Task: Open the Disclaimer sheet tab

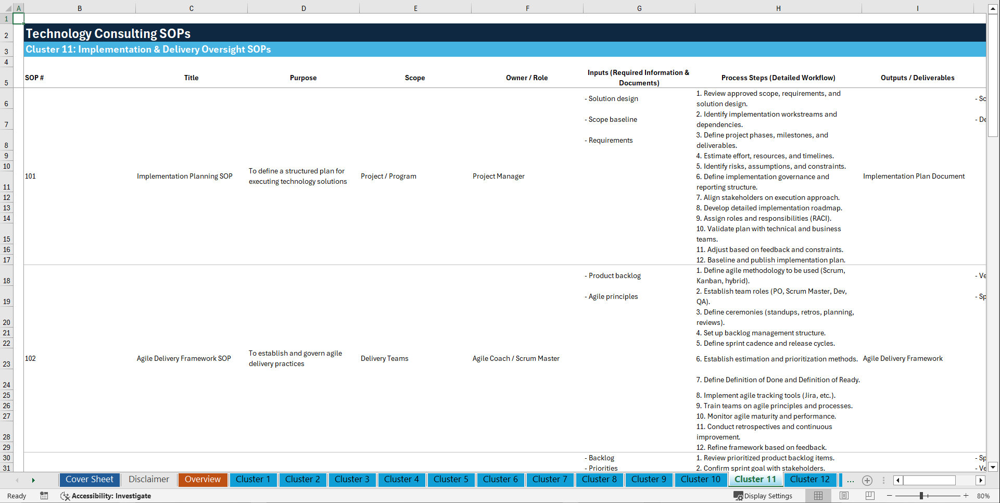Action: tap(148, 480)
